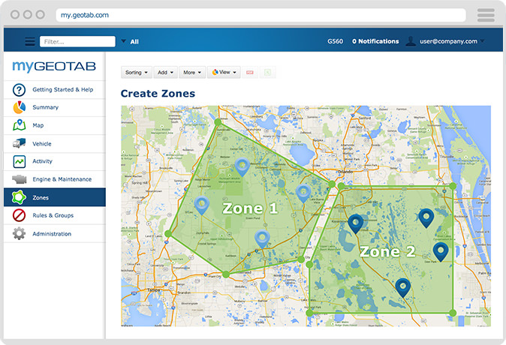
Task: Open the Sorting dropdown
Action: pyautogui.click(x=136, y=73)
